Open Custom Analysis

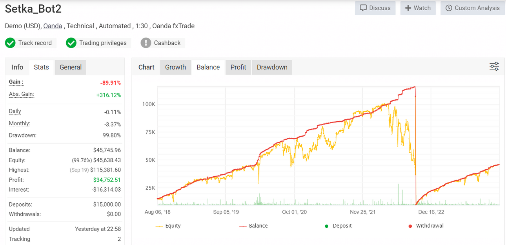tap(472, 8)
